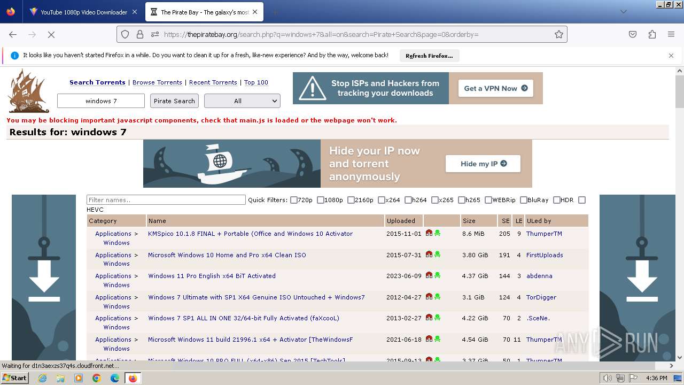This screenshot has height=385, width=684.
Task: Switch to YouTube 1080p Video Downloader tab
Action: pyautogui.click(x=84, y=12)
